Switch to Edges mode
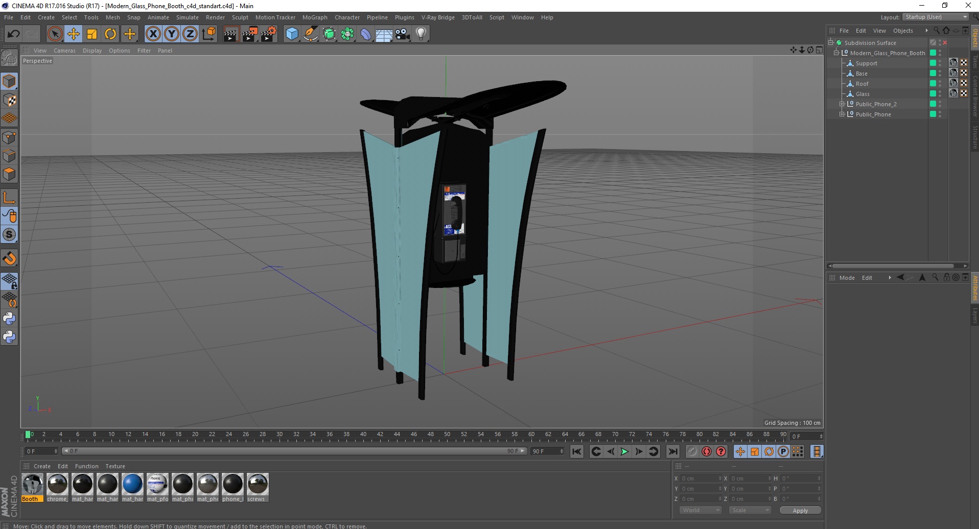 tap(9, 156)
